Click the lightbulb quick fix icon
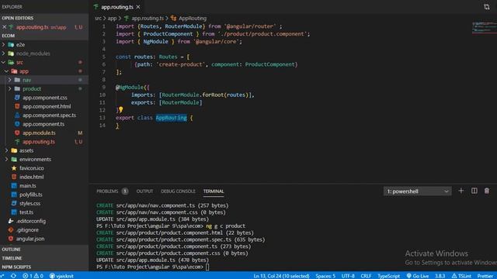 121,109
